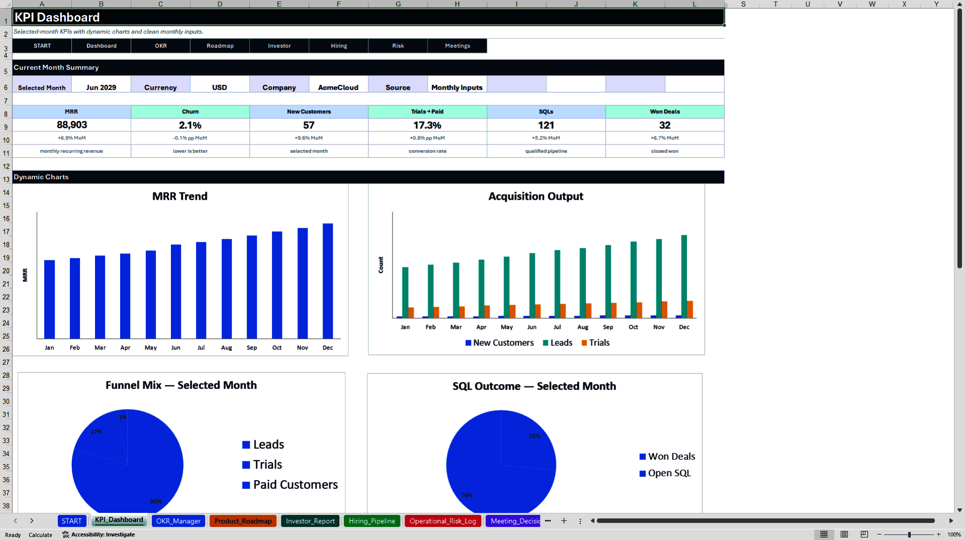This screenshot has width=965, height=540.
Task: Switch to Page Break Preview
Action: point(864,534)
